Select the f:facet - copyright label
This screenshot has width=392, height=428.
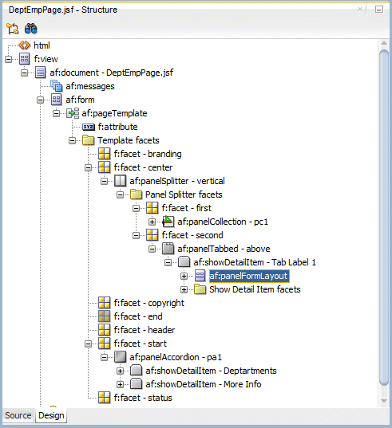(149, 303)
